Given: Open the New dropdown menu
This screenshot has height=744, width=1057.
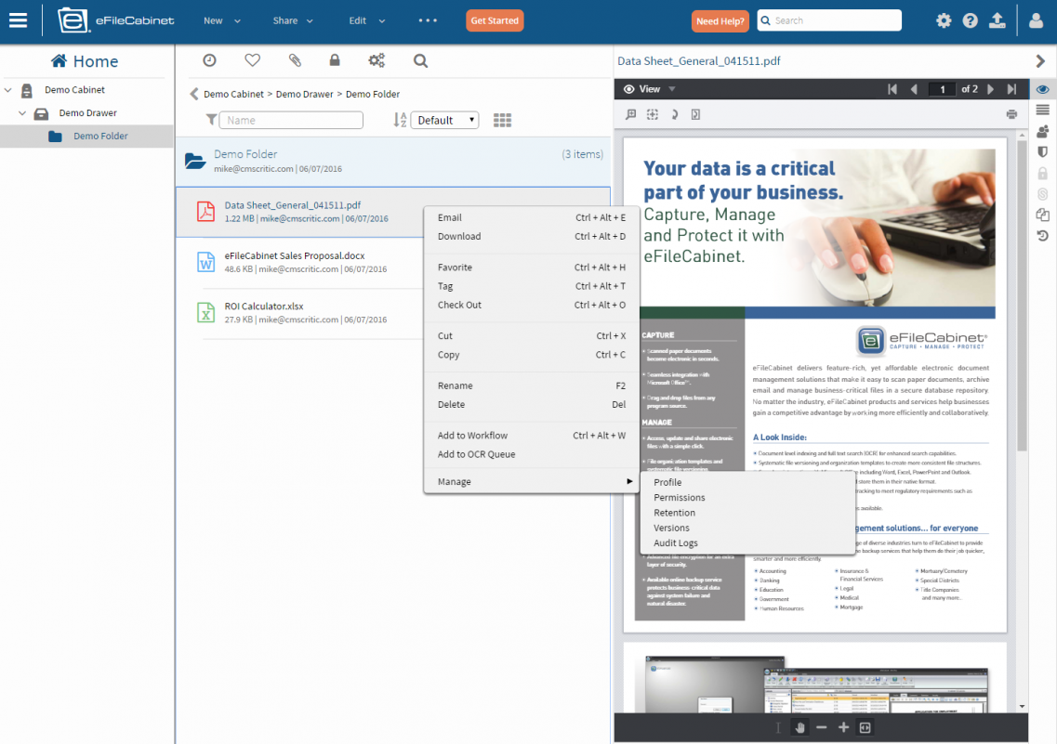Looking at the screenshot, I should [222, 20].
